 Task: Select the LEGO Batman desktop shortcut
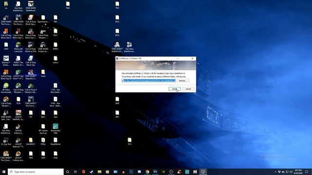tap(19, 142)
